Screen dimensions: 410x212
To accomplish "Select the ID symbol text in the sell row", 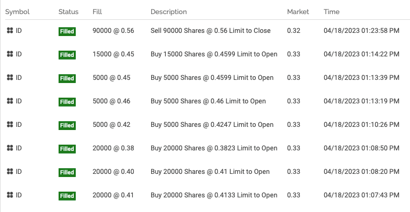I will pos(19,31).
